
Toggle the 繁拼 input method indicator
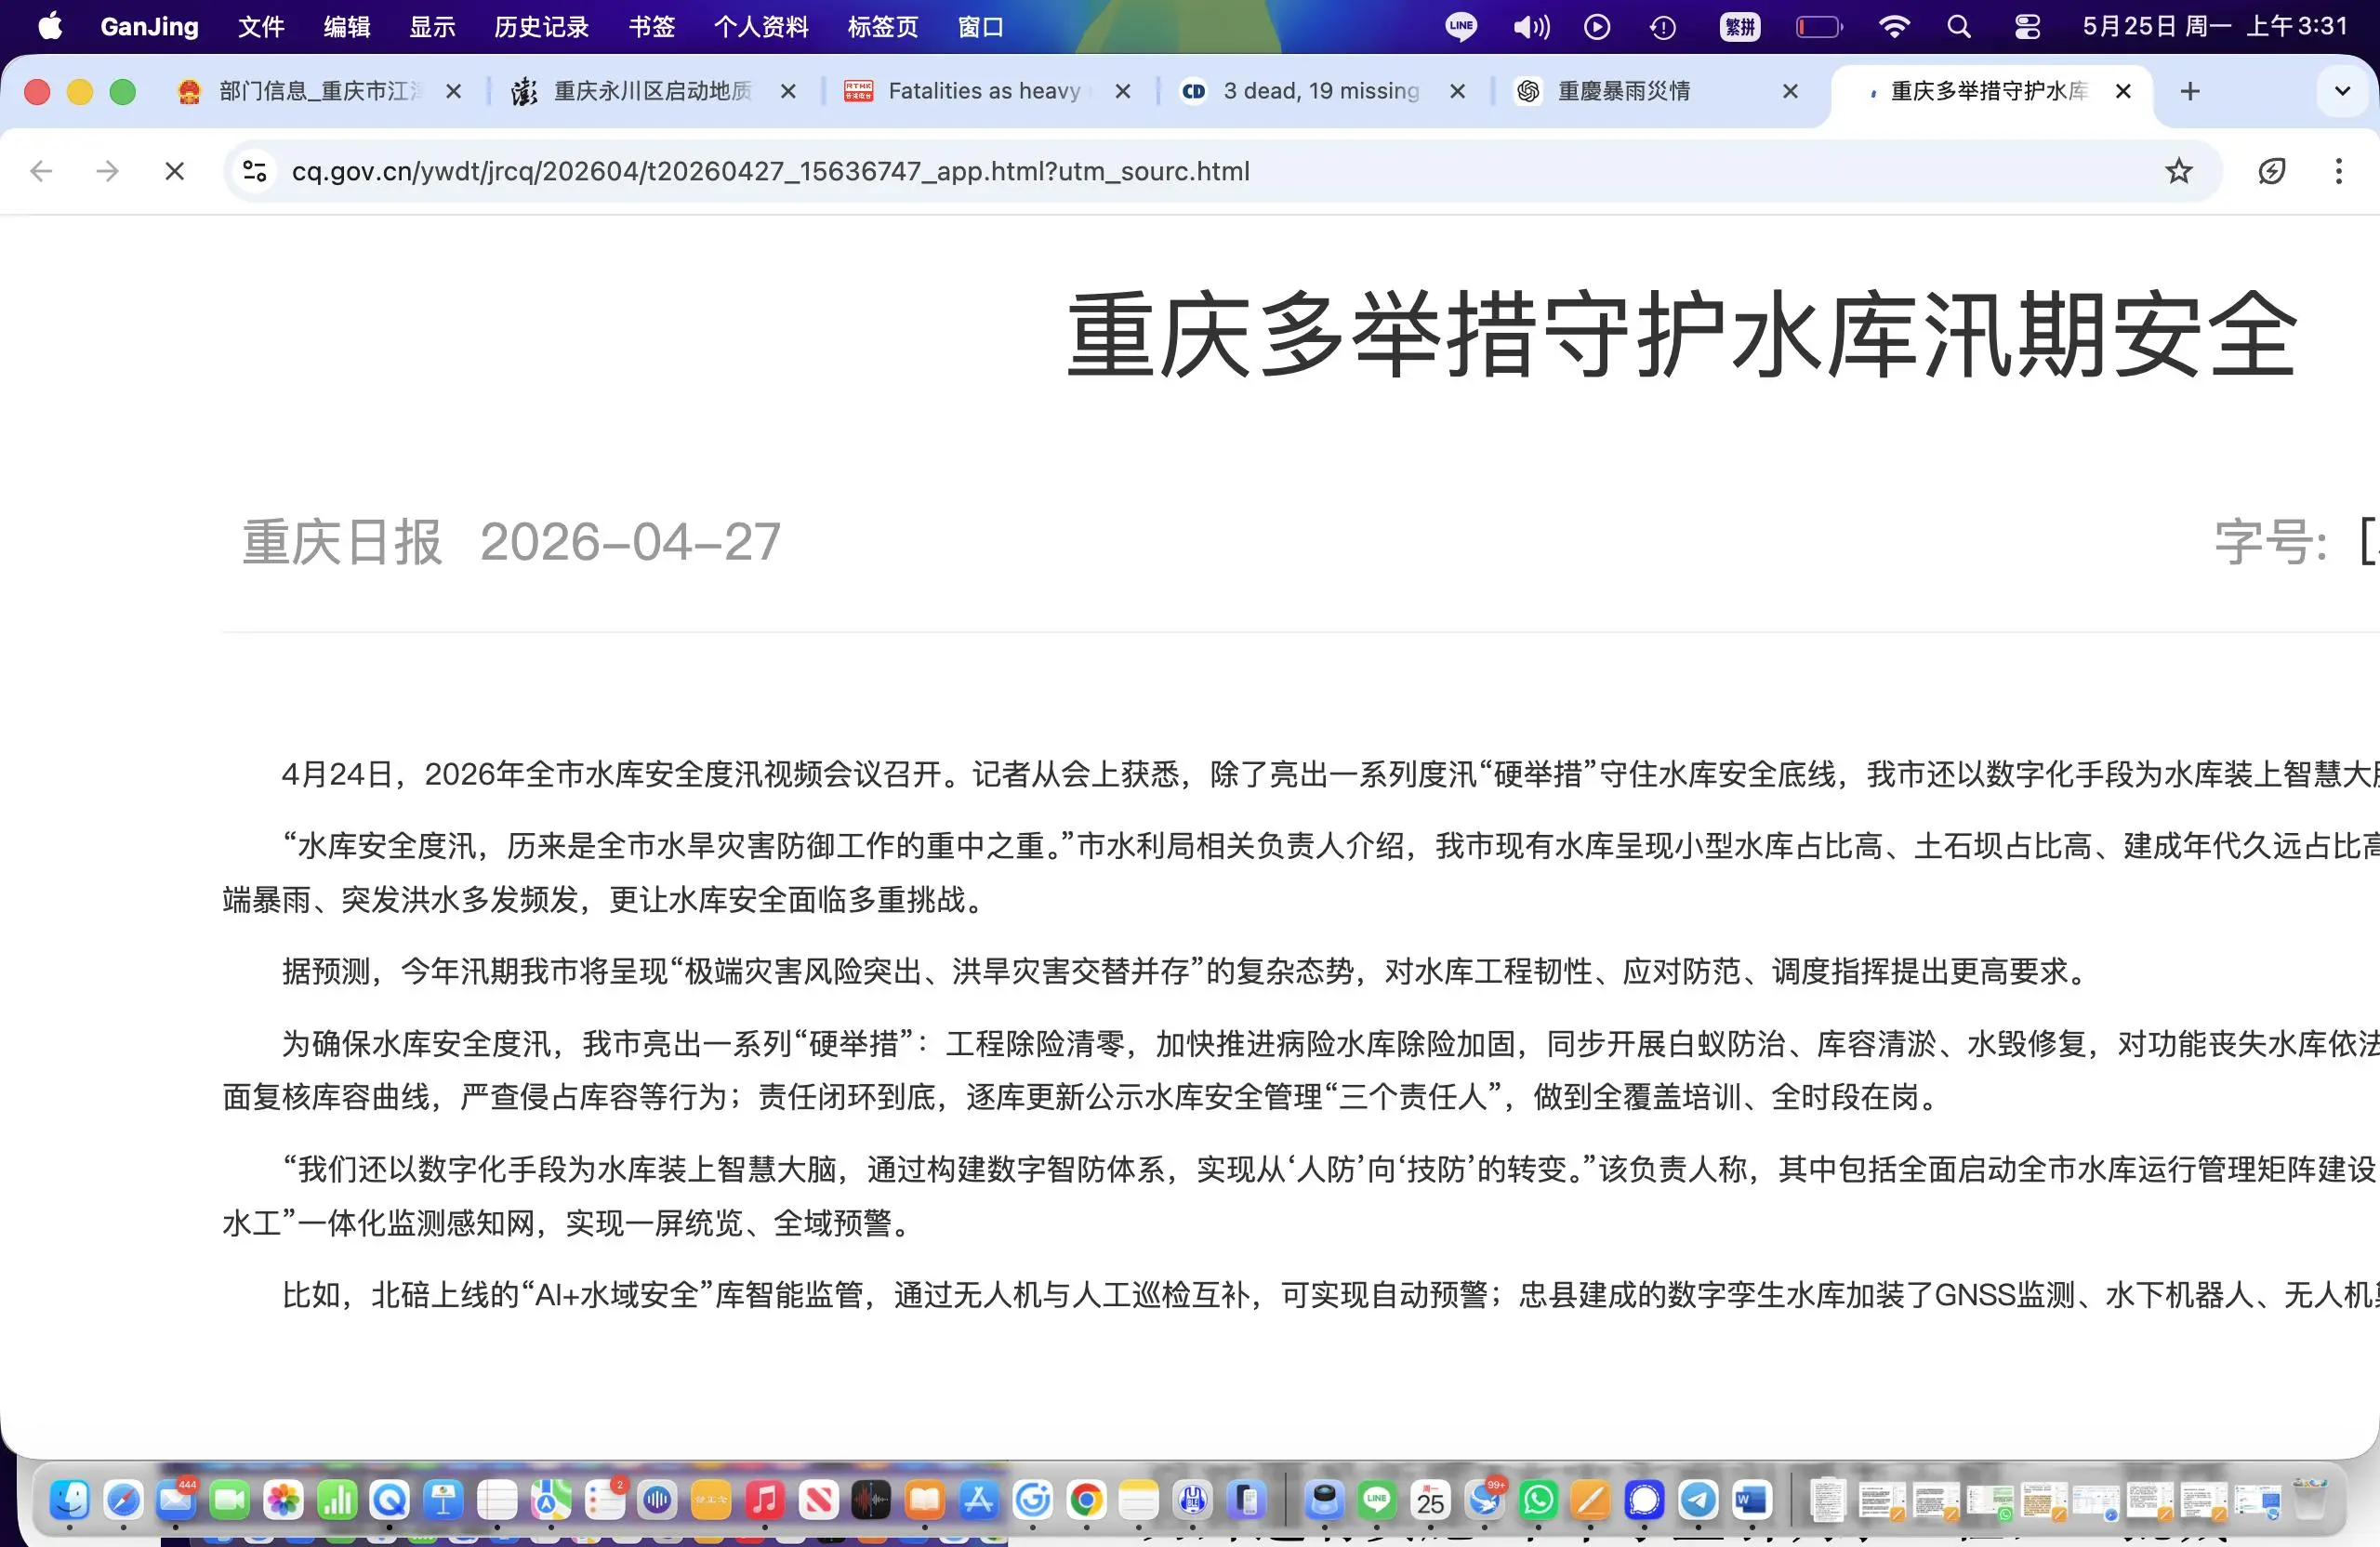click(1740, 27)
